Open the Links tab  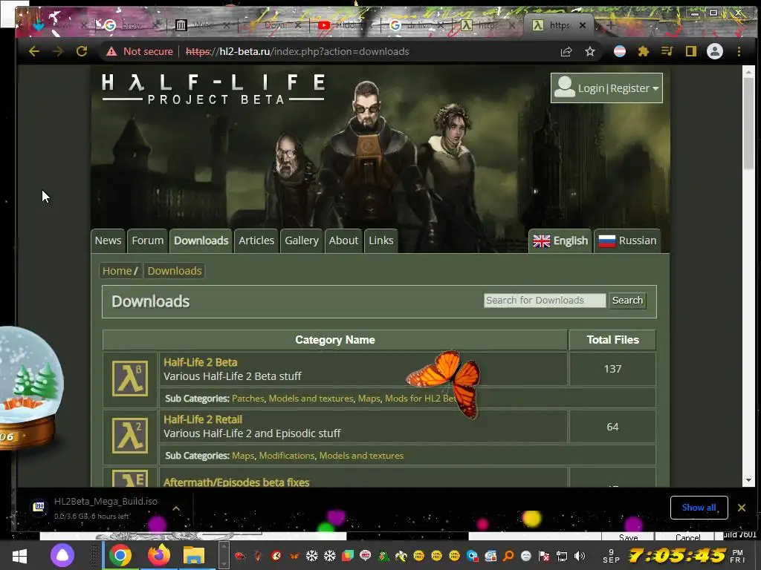(381, 240)
